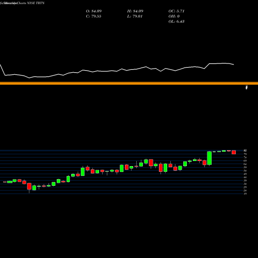
Task: Click the 44 price axis label
Action: [245, 177]
